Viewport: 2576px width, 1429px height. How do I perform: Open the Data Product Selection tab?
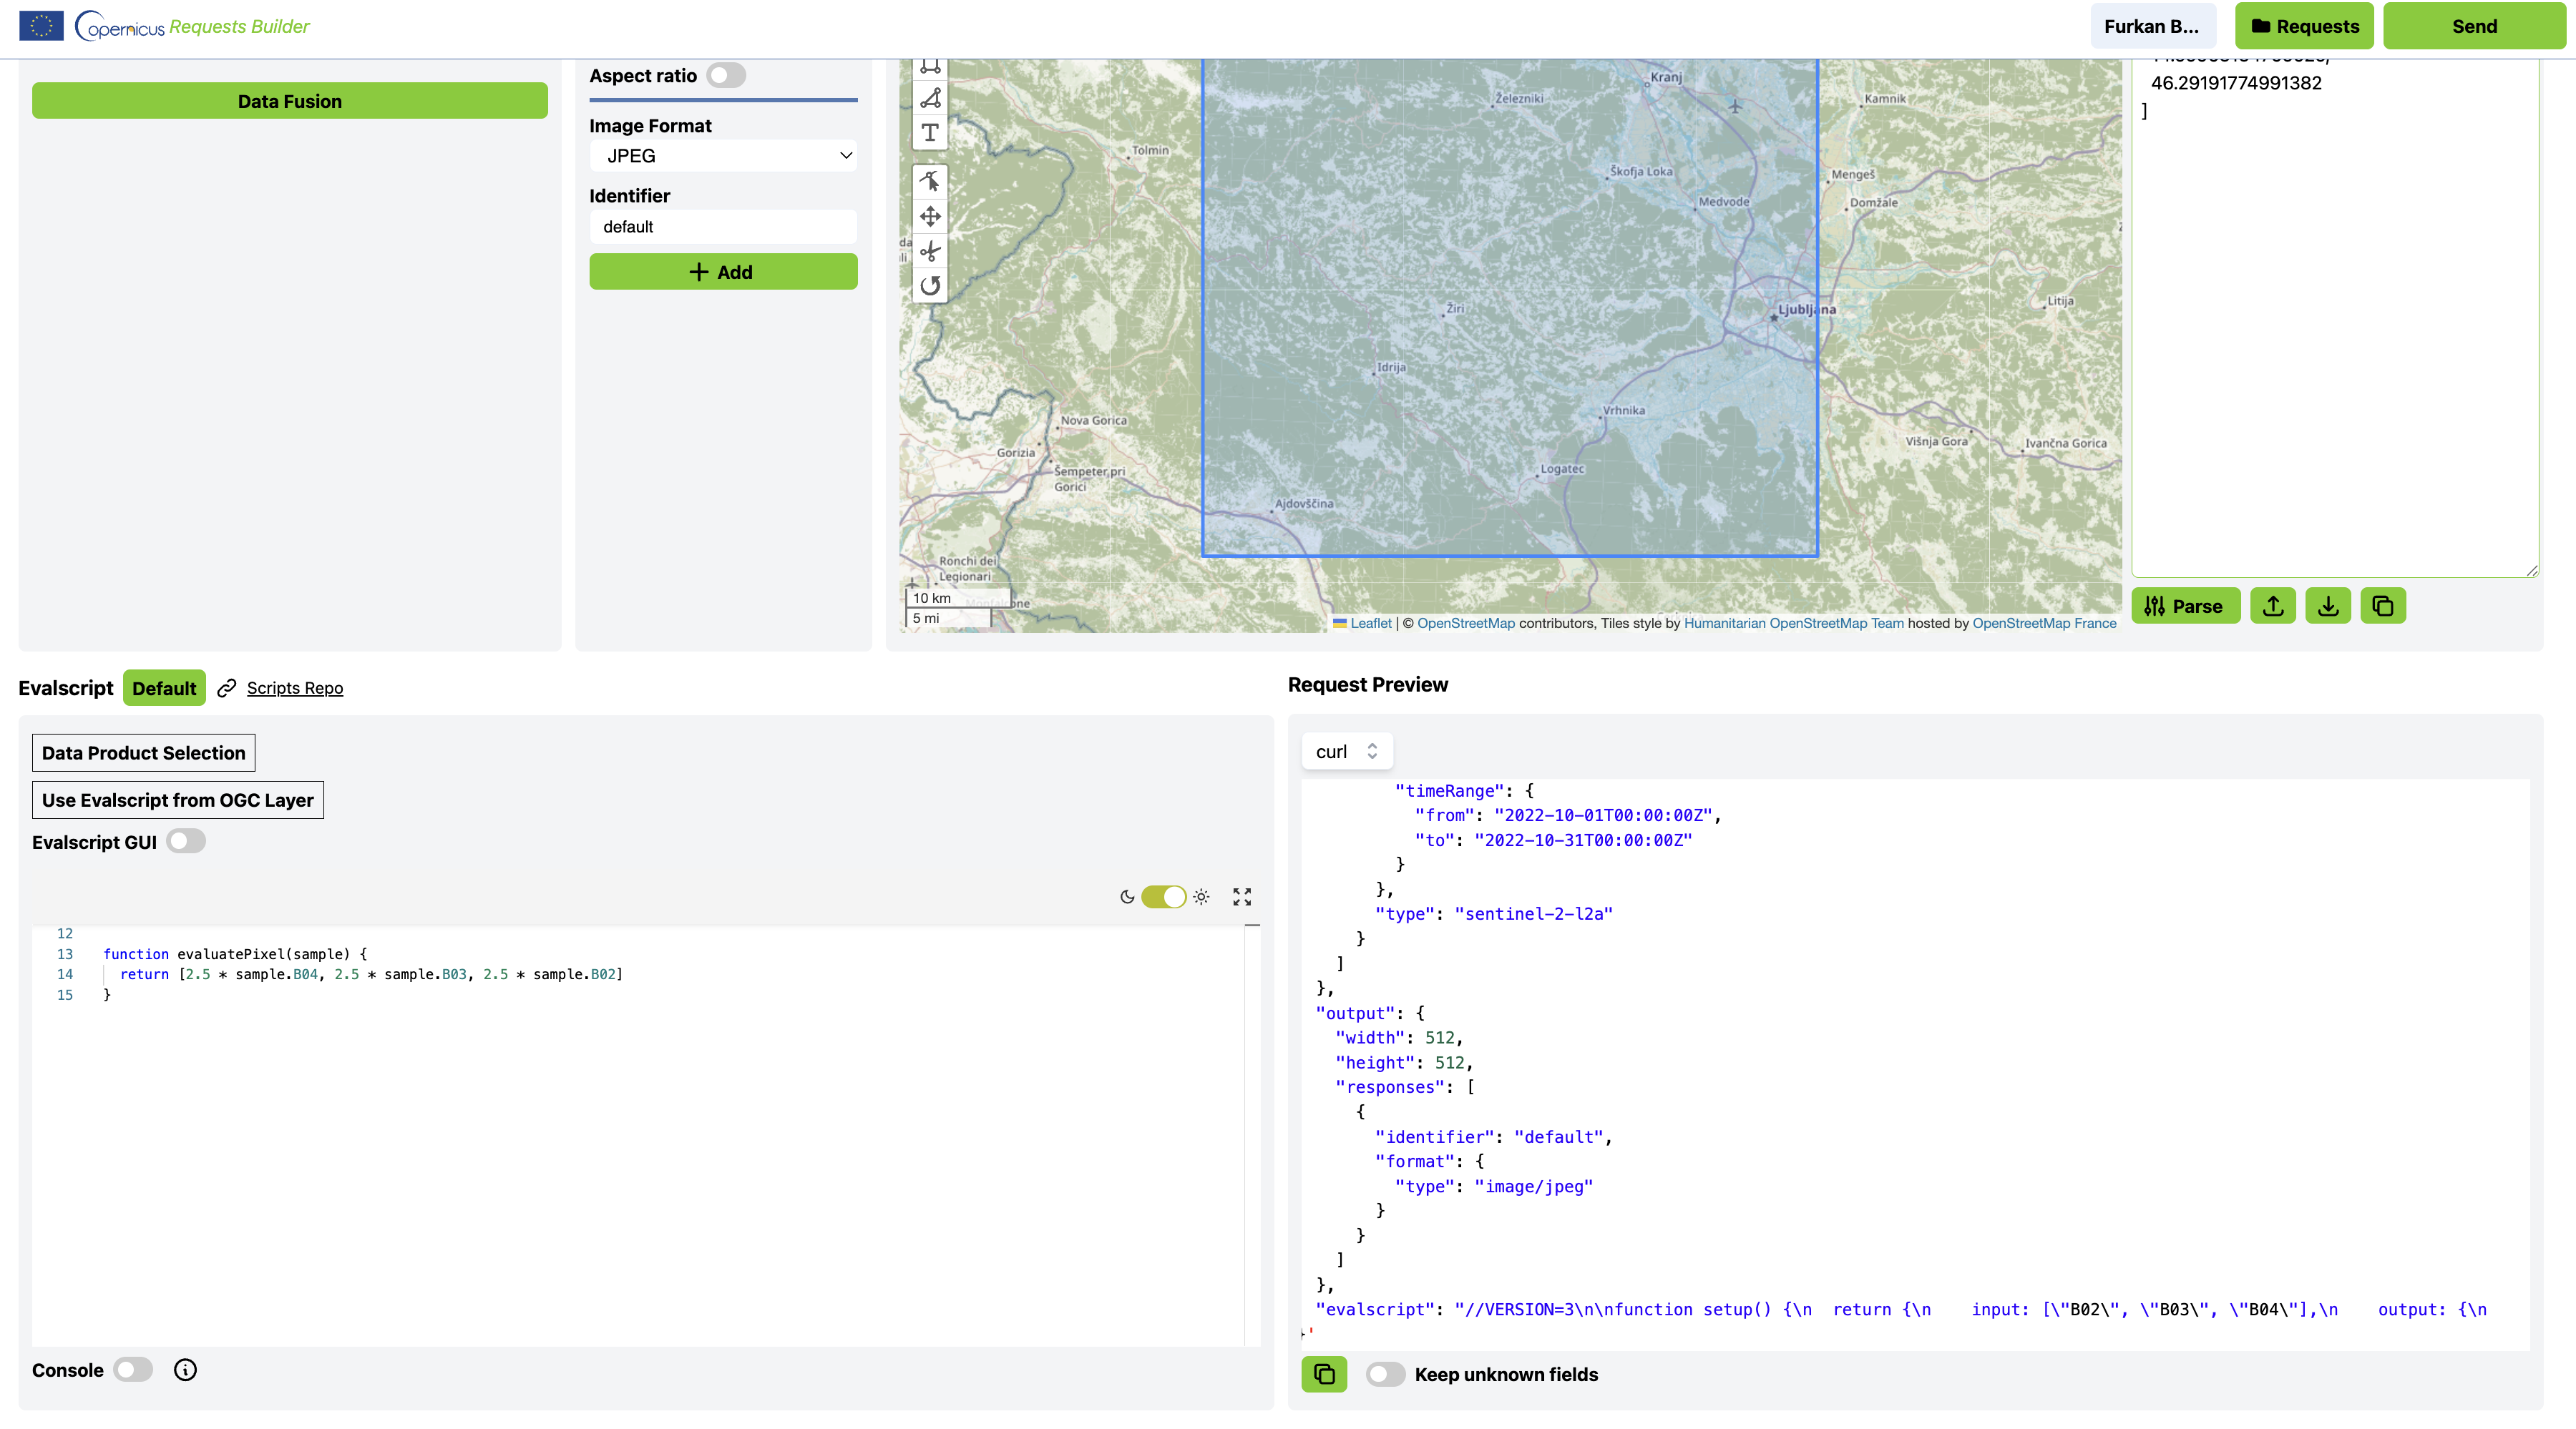click(x=143, y=752)
